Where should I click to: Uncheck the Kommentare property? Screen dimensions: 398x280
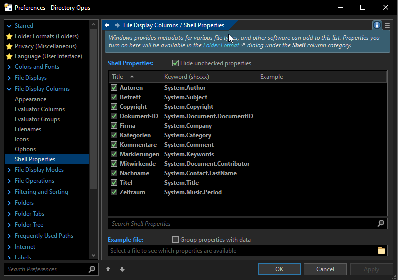click(x=114, y=144)
